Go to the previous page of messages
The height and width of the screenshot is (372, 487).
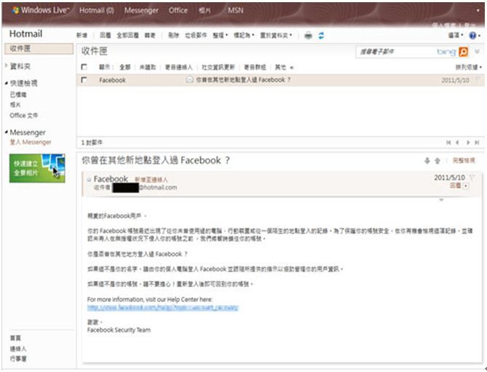[x=457, y=143]
